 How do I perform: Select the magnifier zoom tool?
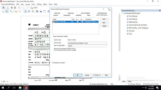coord(11,11)
